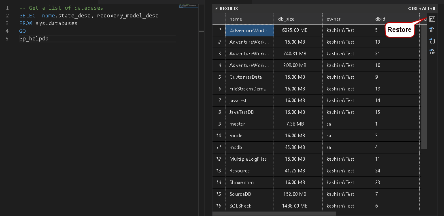Select the MultipleLogFiles name cell
Viewport: 444px width, 216px height.
[x=249, y=159]
